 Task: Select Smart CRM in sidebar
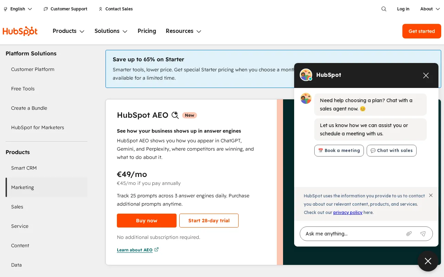46,168
